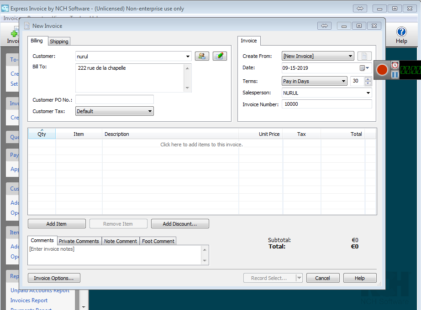Select the Comments tab

coord(42,240)
